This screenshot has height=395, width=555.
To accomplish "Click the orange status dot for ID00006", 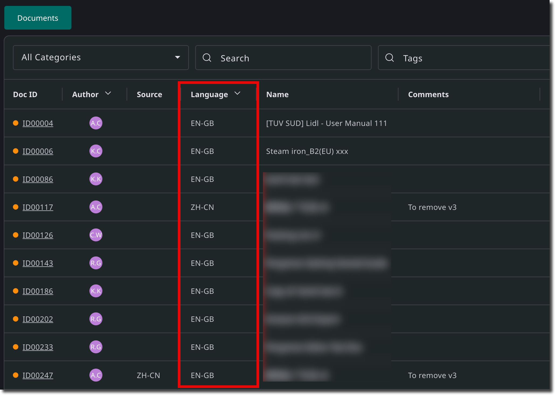I will click(x=16, y=151).
